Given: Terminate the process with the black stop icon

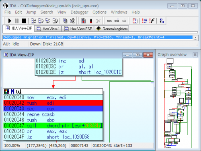Looking at the screenshot, I should click(x=24, y=21).
